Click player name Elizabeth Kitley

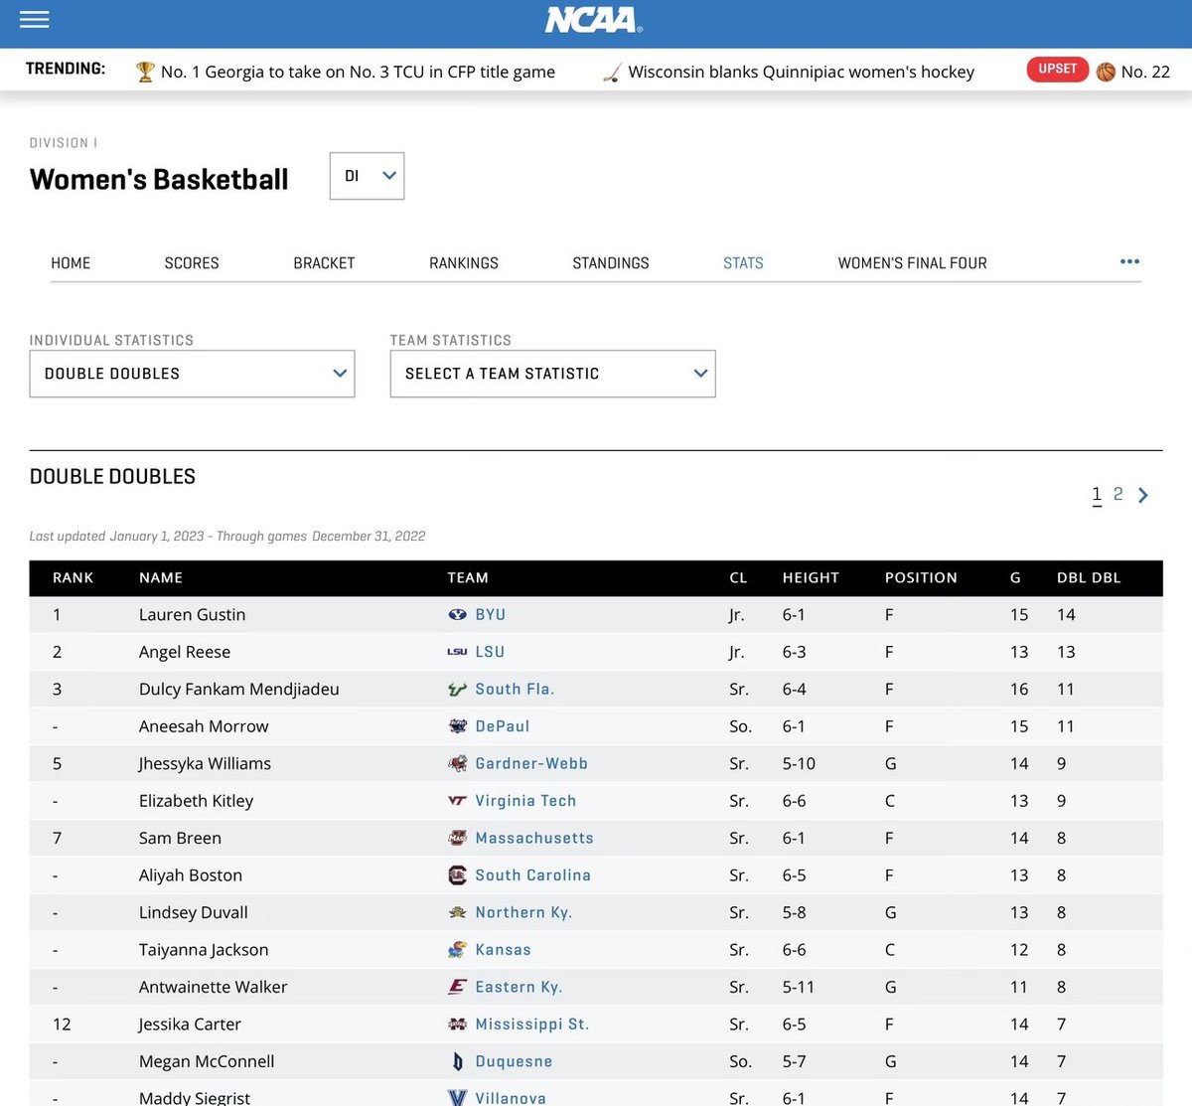196,801
